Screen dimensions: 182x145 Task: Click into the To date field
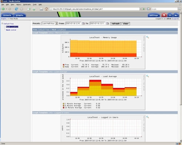coord(97,23)
